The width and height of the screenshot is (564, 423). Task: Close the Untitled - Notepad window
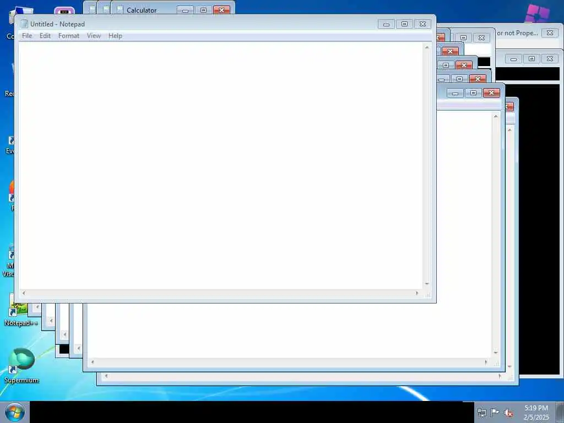point(422,24)
